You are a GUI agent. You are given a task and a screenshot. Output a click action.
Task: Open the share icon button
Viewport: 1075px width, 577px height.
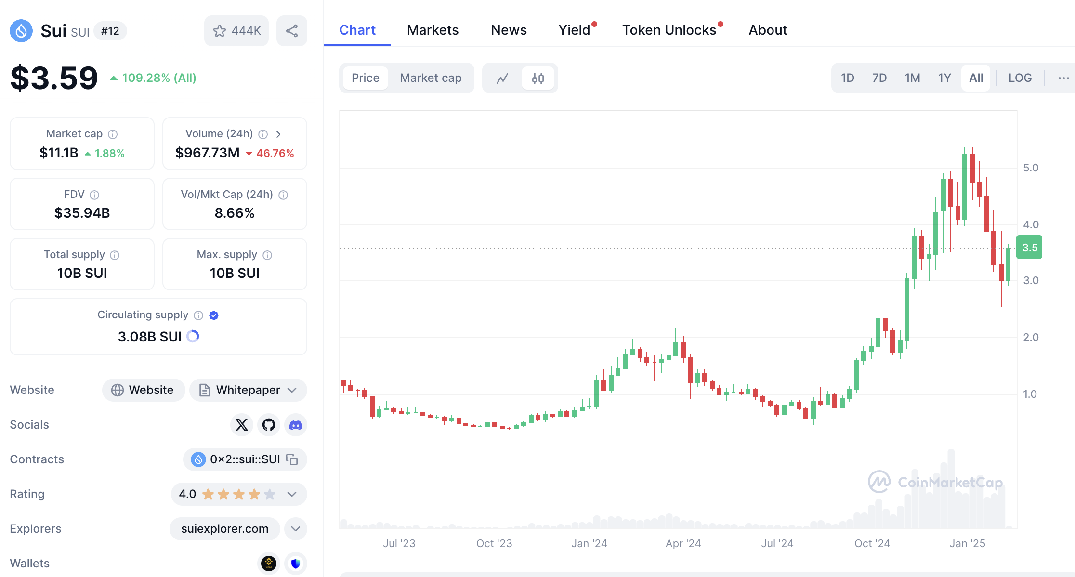292,31
